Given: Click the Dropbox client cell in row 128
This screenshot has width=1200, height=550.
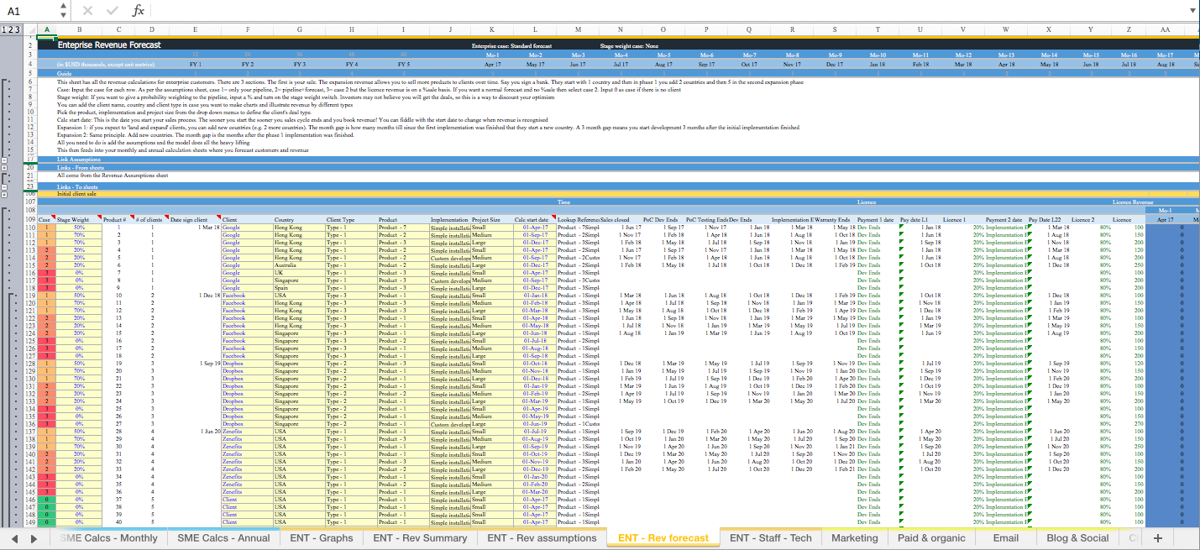Looking at the screenshot, I should pos(248,364).
